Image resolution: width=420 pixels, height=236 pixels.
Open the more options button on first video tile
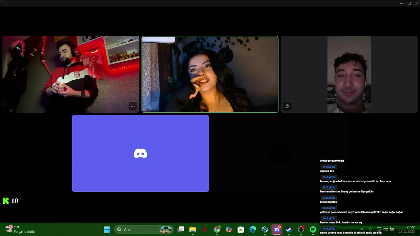[133, 106]
